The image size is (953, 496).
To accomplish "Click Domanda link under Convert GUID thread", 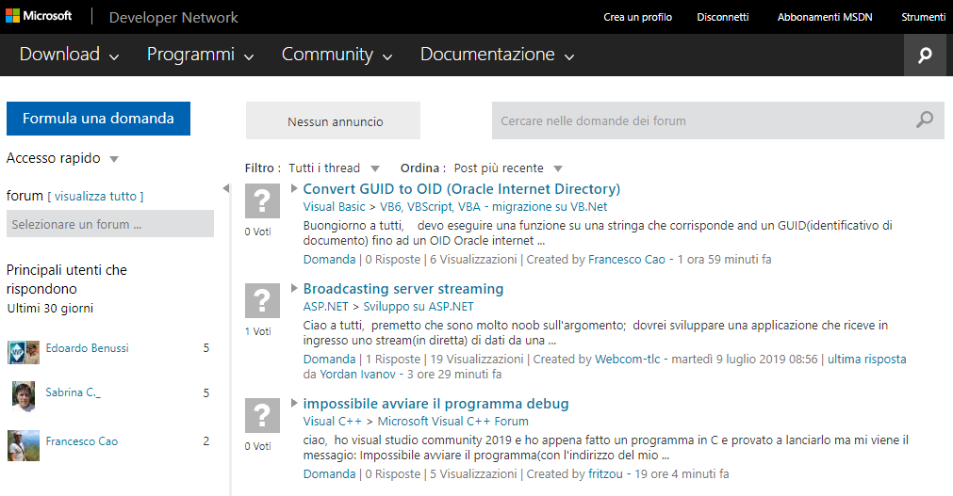I will tap(329, 259).
